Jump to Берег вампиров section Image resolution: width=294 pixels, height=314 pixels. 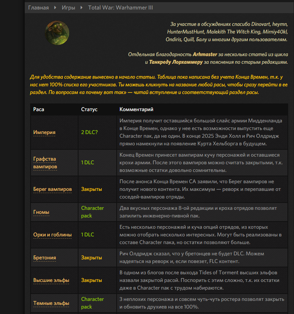(x=53, y=189)
